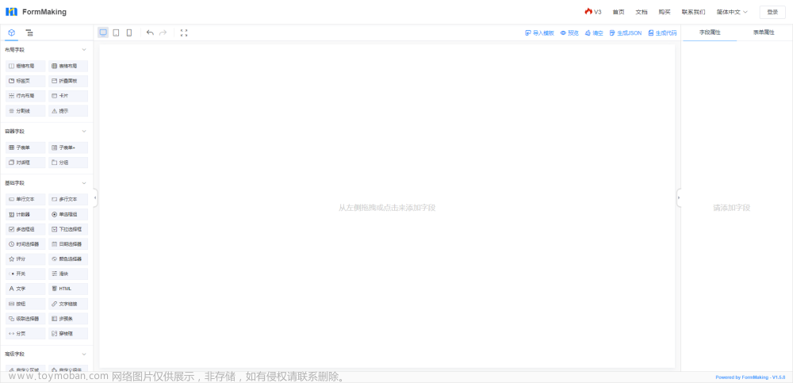Add a 评分 rating field
793x383 pixels.
(x=25, y=259)
